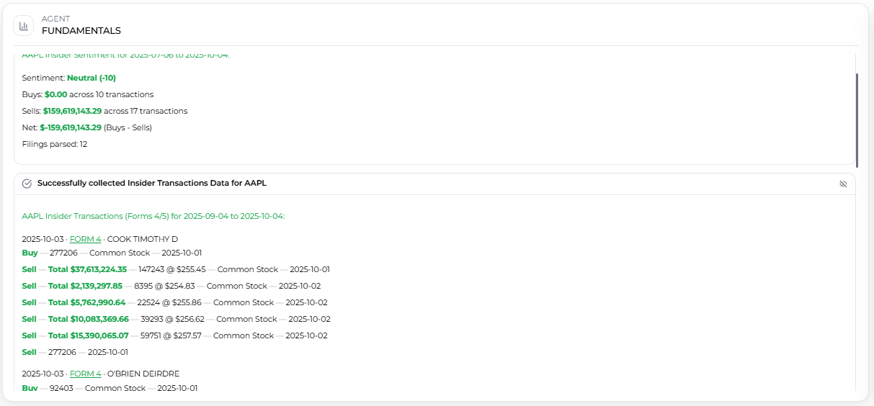Image resolution: width=874 pixels, height=406 pixels.
Task: Click the Successfully collected Insider Transactions Data header
Action: (x=152, y=184)
